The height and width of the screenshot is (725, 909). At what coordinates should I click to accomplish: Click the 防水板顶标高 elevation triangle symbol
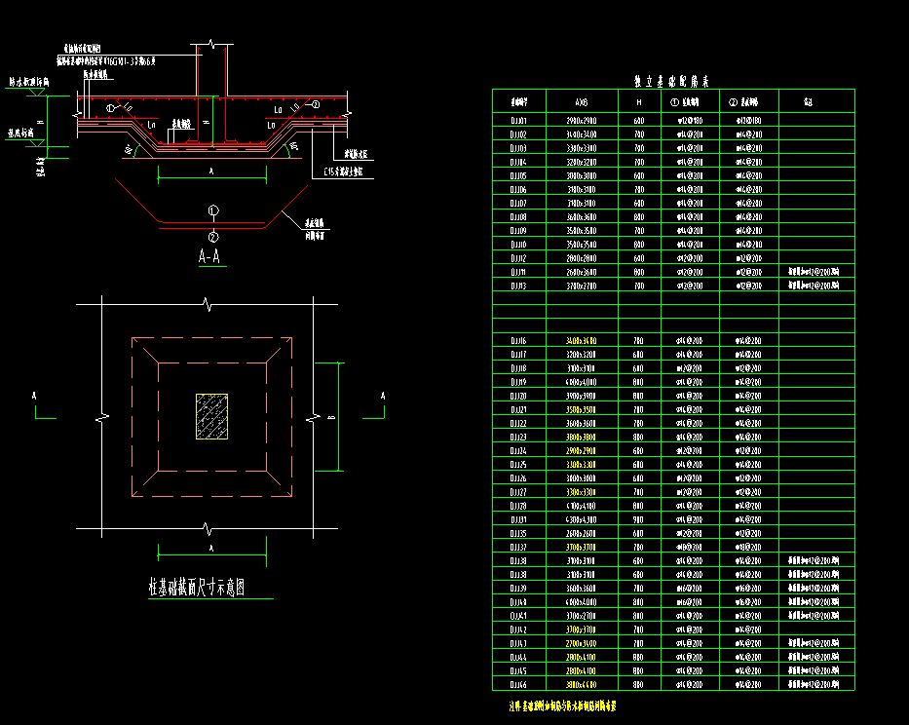pos(41,91)
